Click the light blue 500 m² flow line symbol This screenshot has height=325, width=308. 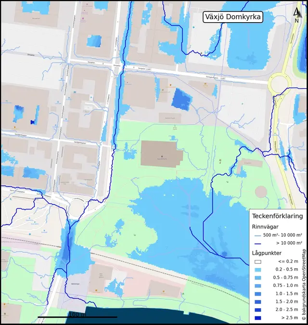tap(258, 235)
